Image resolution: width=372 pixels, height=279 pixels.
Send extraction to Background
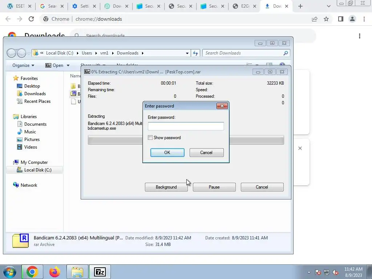(x=166, y=187)
